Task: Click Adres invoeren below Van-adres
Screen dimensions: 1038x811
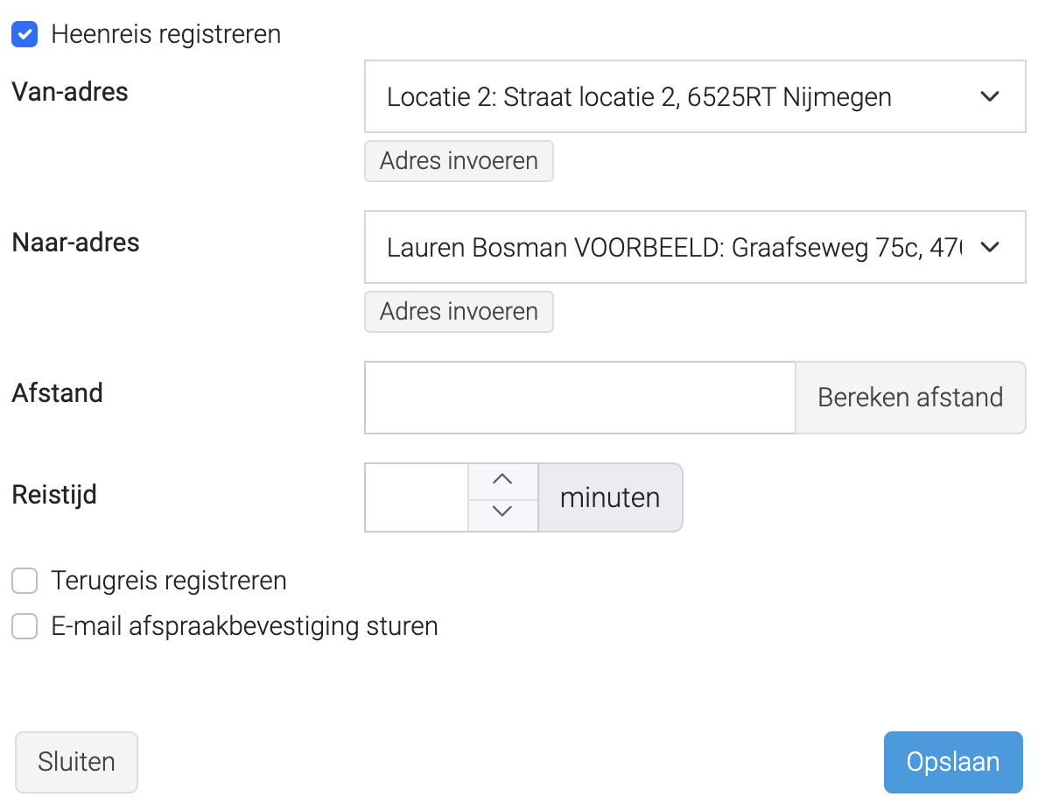Action: [459, 161]
